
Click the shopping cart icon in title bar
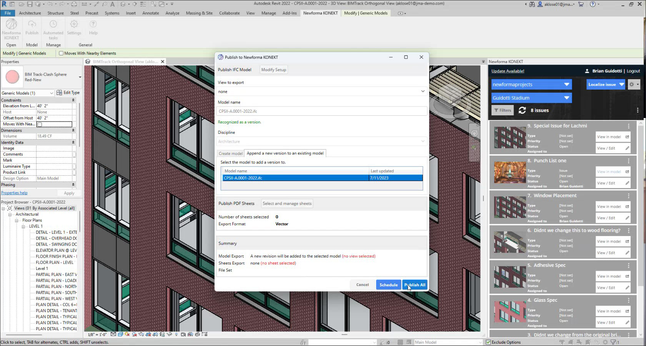581,4
